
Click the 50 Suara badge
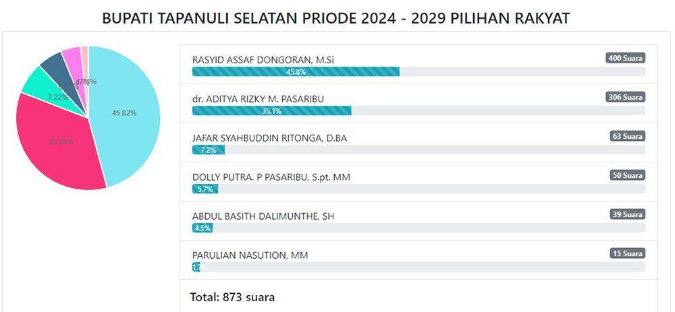tap(628, 175)
